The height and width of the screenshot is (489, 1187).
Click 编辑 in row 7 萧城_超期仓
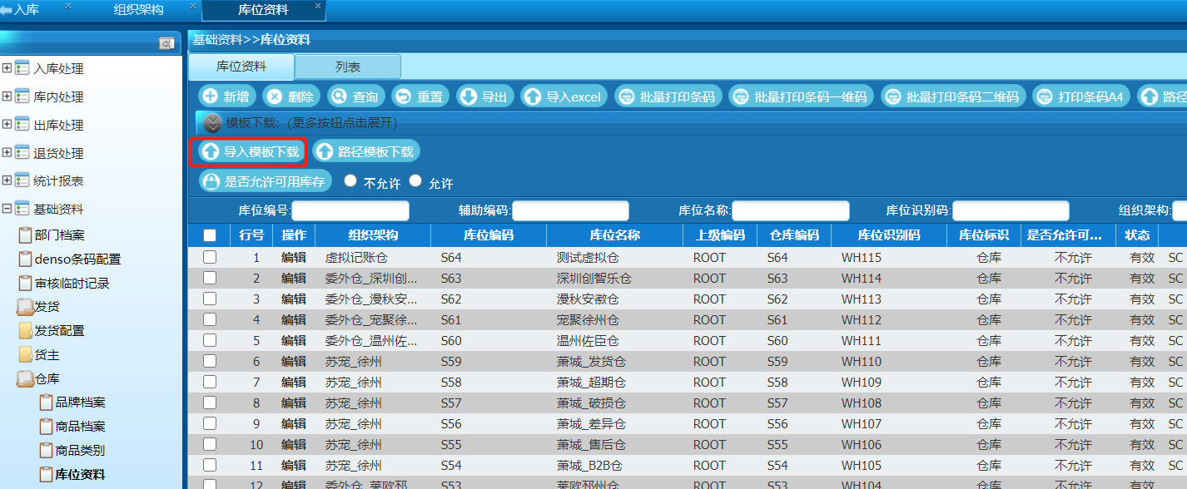(x=294, y=383)
